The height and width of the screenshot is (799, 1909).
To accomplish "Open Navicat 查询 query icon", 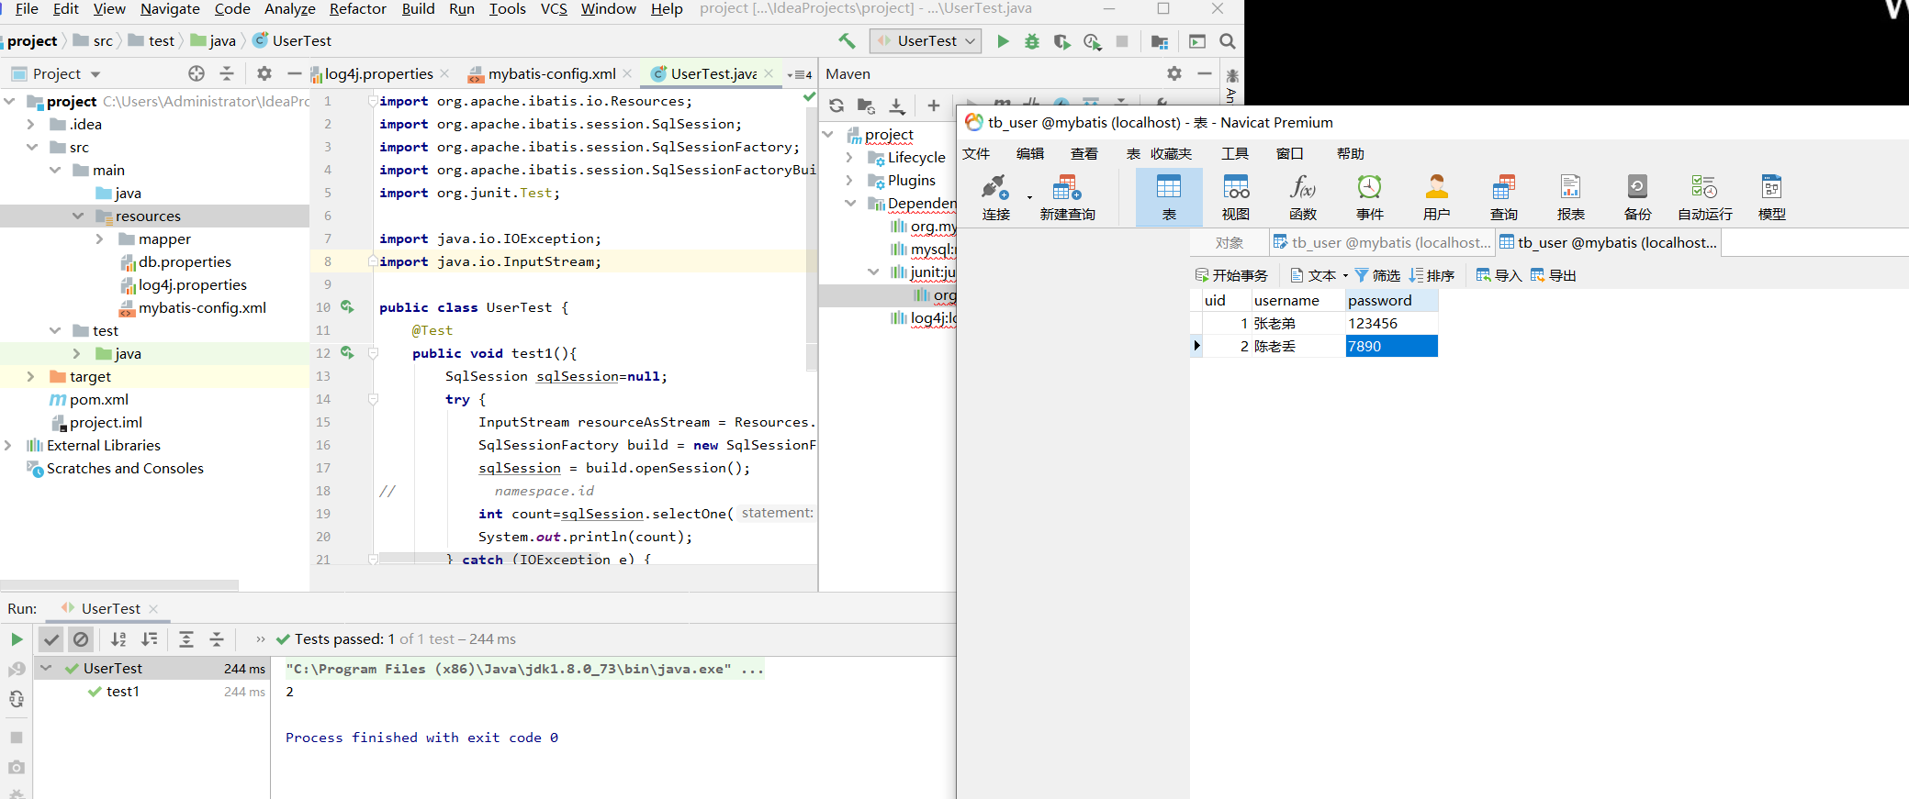I will 1504,197.
